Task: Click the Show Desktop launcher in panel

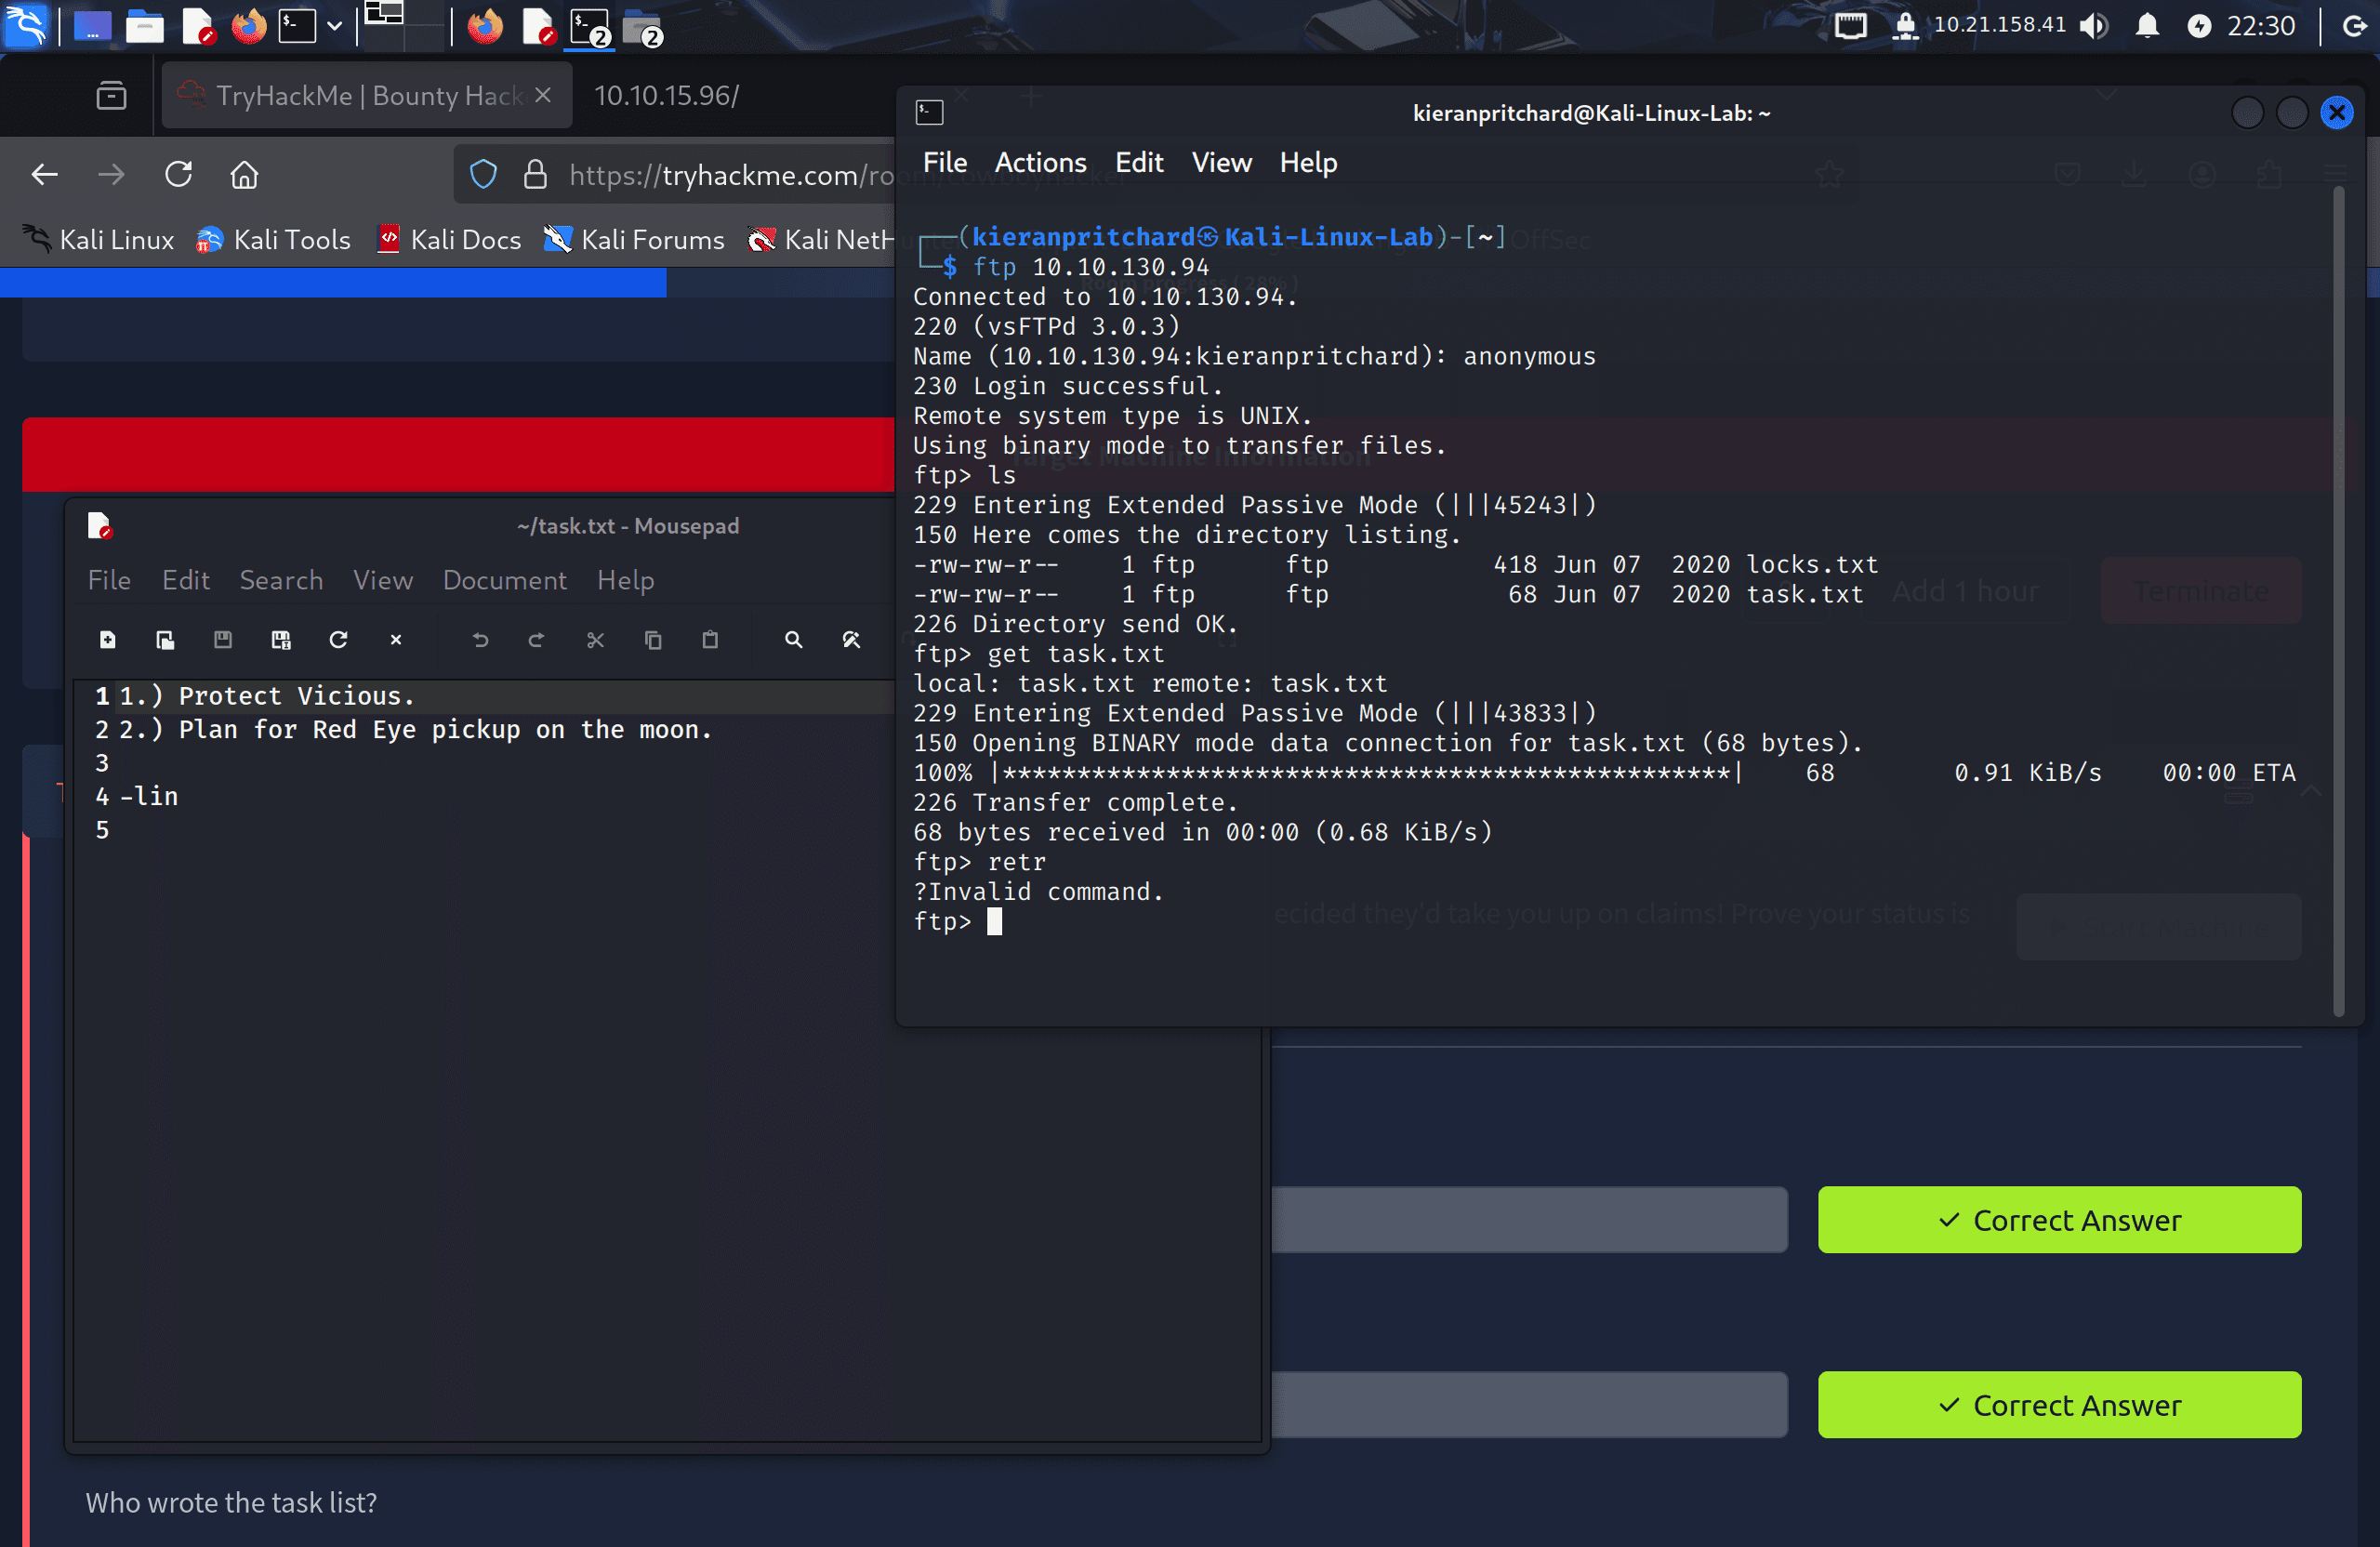Action: [x=91, y=26]
